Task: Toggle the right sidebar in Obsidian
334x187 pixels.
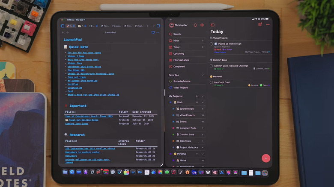Action: 158,26
